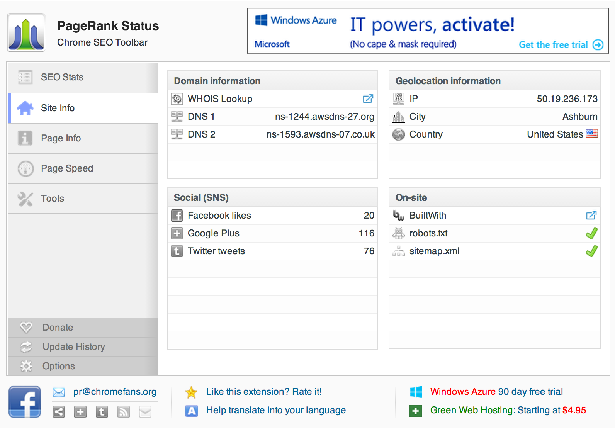Open Windows Azure 90 day free trial link
Viewport: 615px width, 428px height.
[x=496, y=392]
